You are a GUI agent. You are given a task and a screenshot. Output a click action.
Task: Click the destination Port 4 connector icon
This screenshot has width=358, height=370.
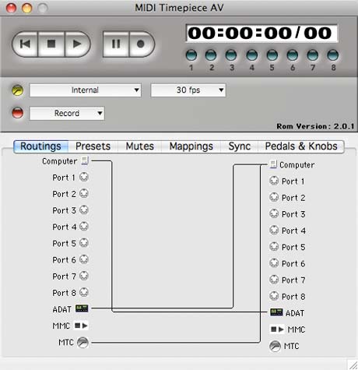click(x=274, y=230)
